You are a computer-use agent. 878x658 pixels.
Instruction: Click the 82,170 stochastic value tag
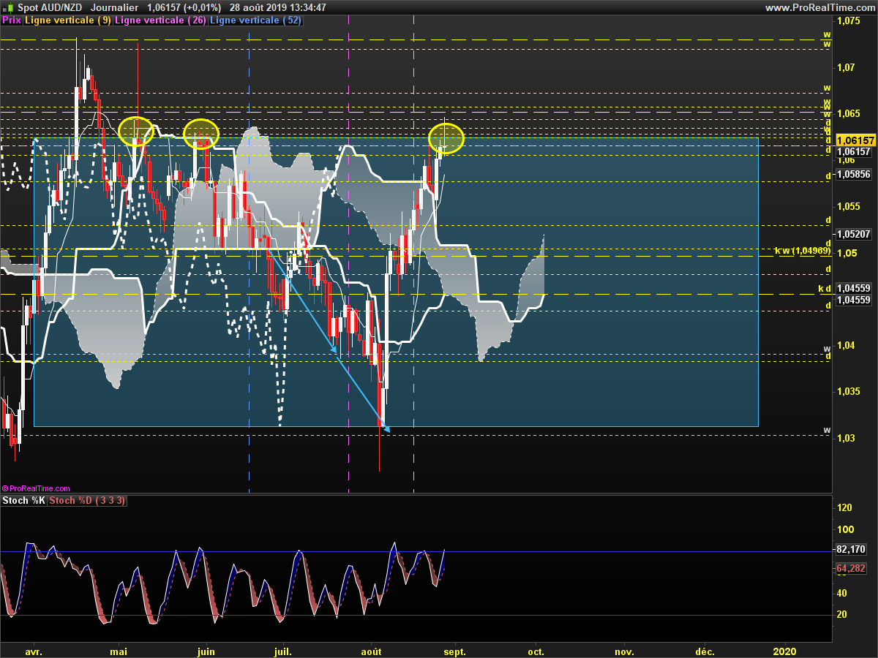click(850, 549)
